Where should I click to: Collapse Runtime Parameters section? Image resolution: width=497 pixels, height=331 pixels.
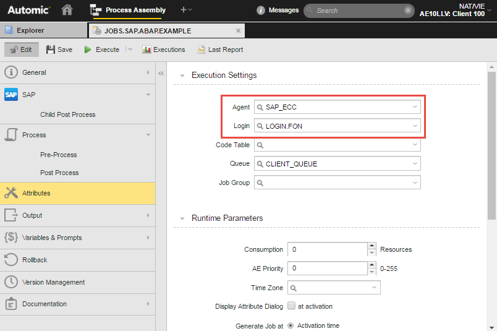[182, 218]
